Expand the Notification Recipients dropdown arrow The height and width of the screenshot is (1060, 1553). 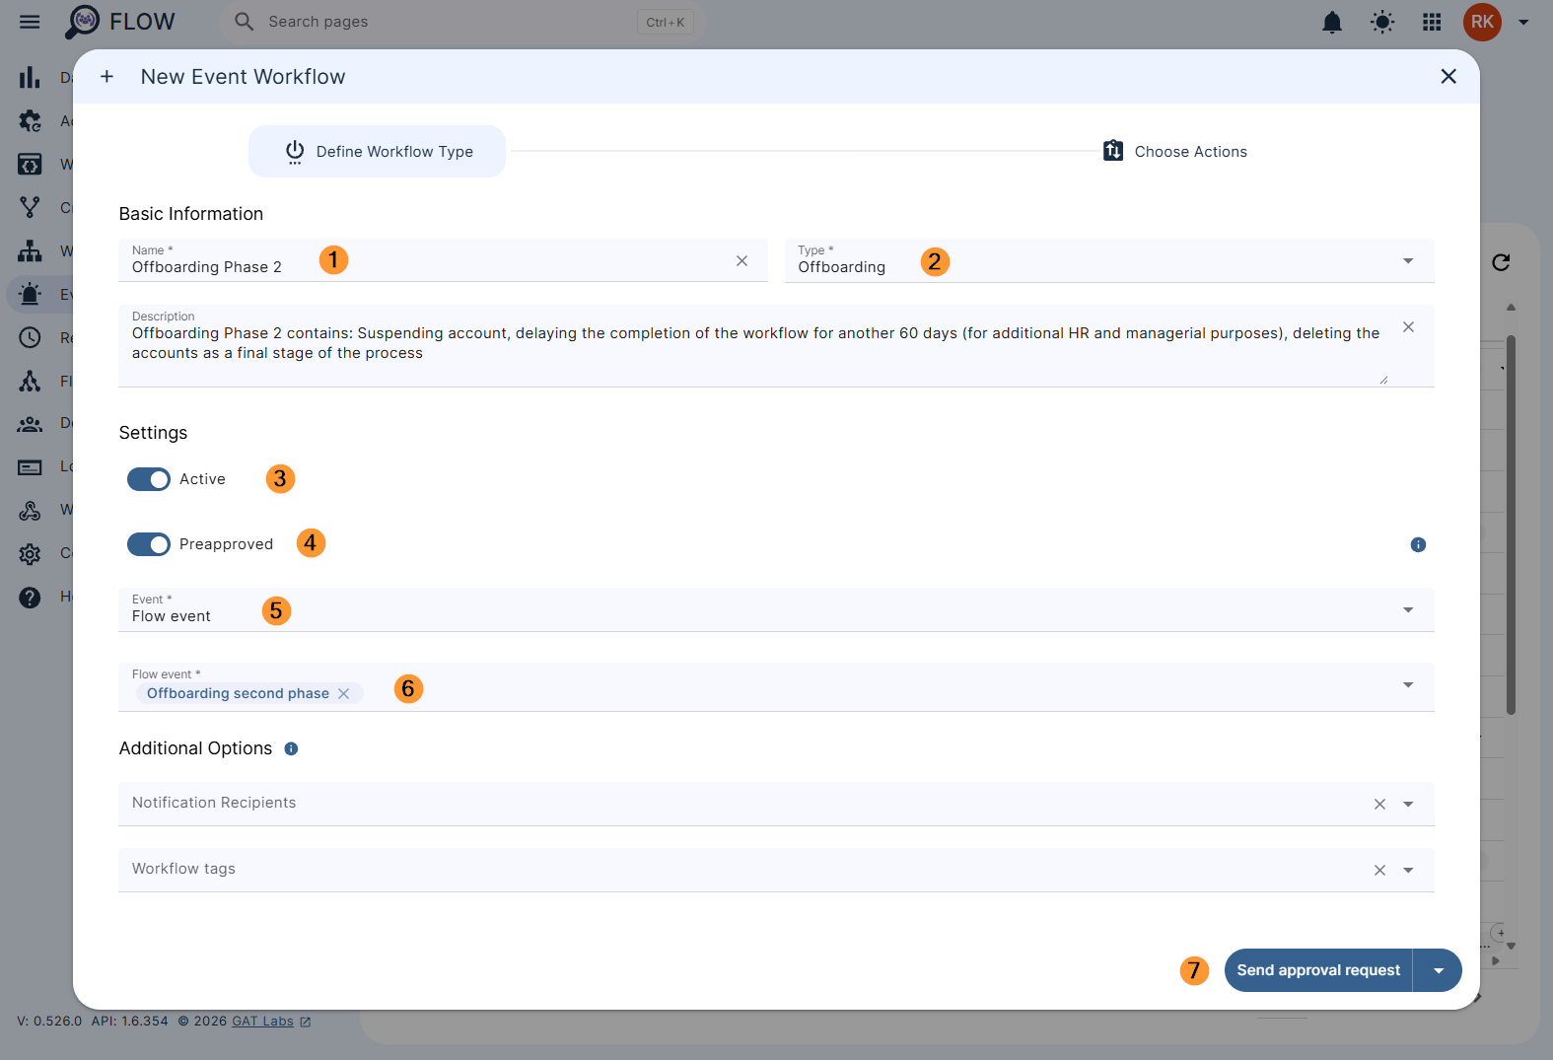pos(1408,804)
